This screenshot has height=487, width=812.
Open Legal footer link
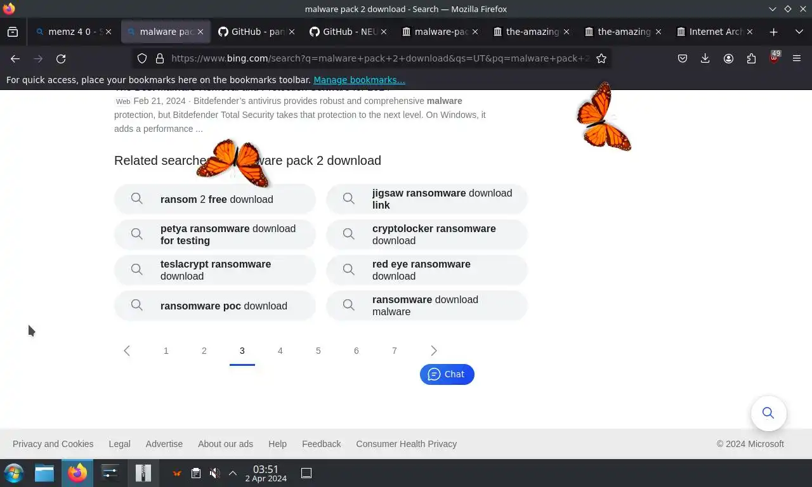pyautogui.click(x=119, y=444)
